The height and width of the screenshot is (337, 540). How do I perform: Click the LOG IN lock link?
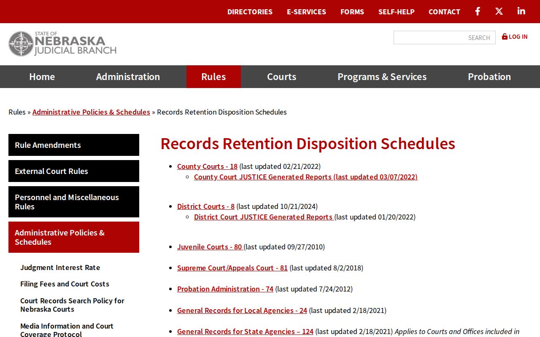[x=515, y=37]
